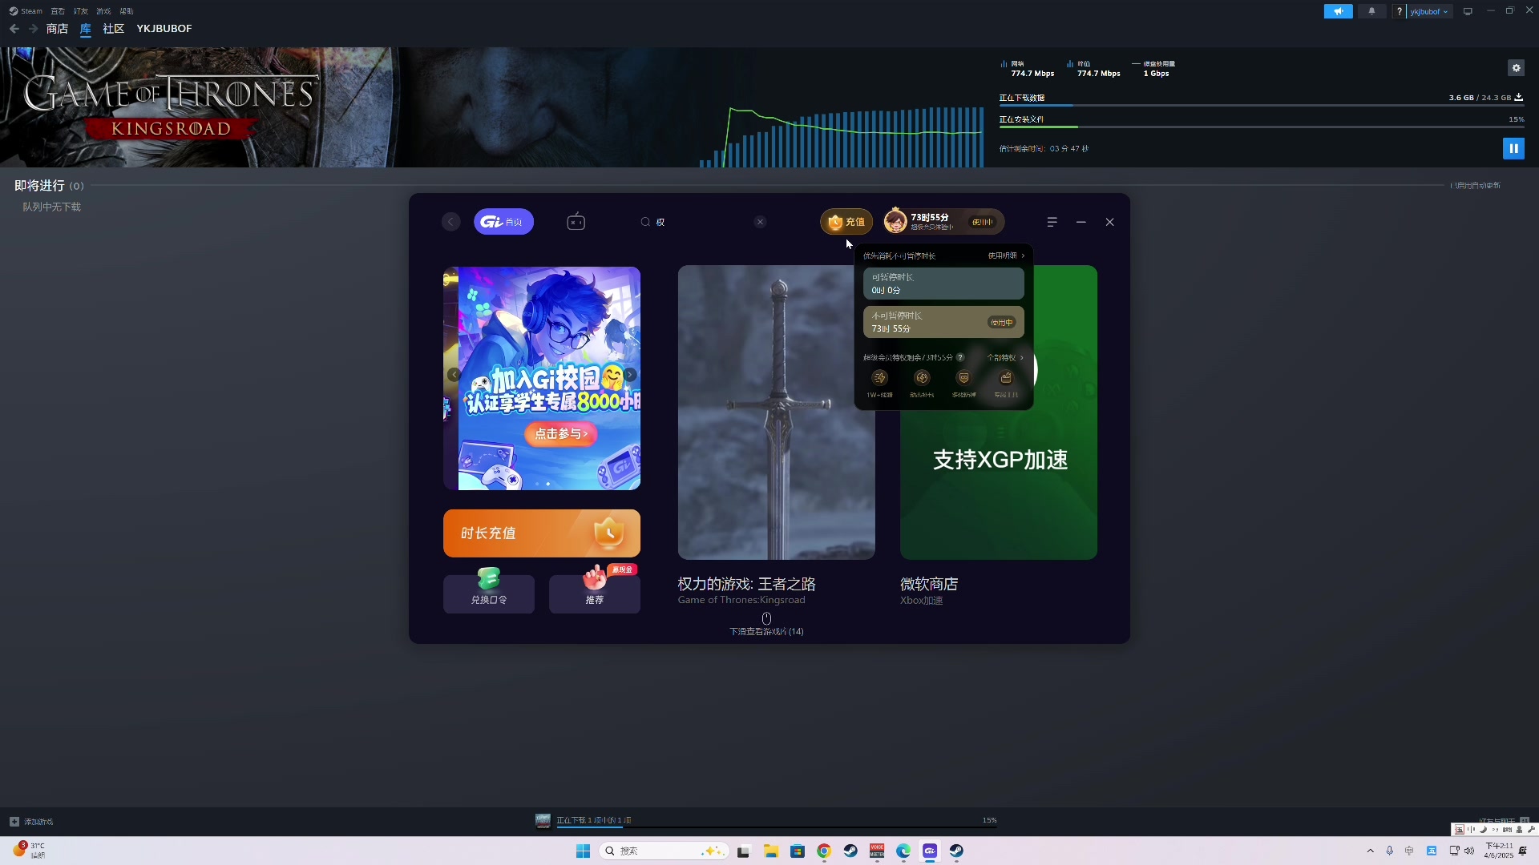Click the lightning speed privilege icon

[879, 378]
